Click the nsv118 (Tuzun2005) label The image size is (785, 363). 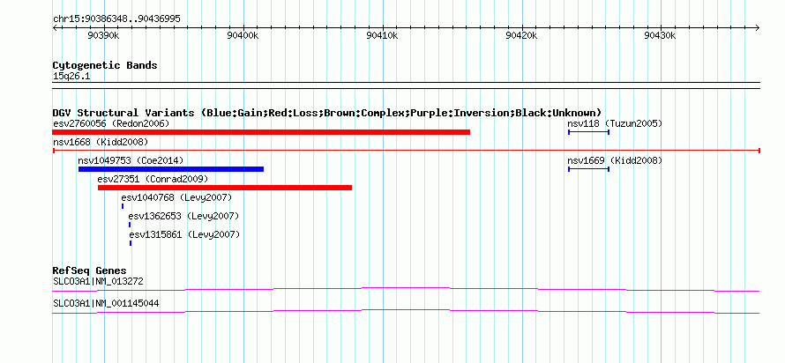point(615,123)
